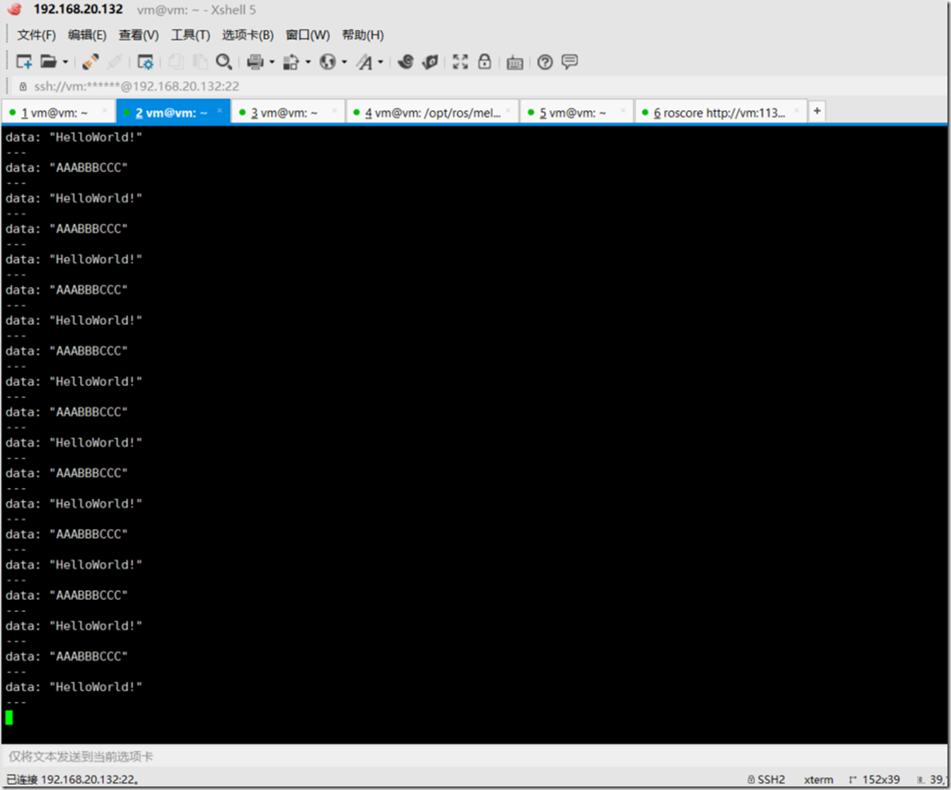Click the Xshell app logo icon
Screen dimensions: 951x790
tap(15, 10)
